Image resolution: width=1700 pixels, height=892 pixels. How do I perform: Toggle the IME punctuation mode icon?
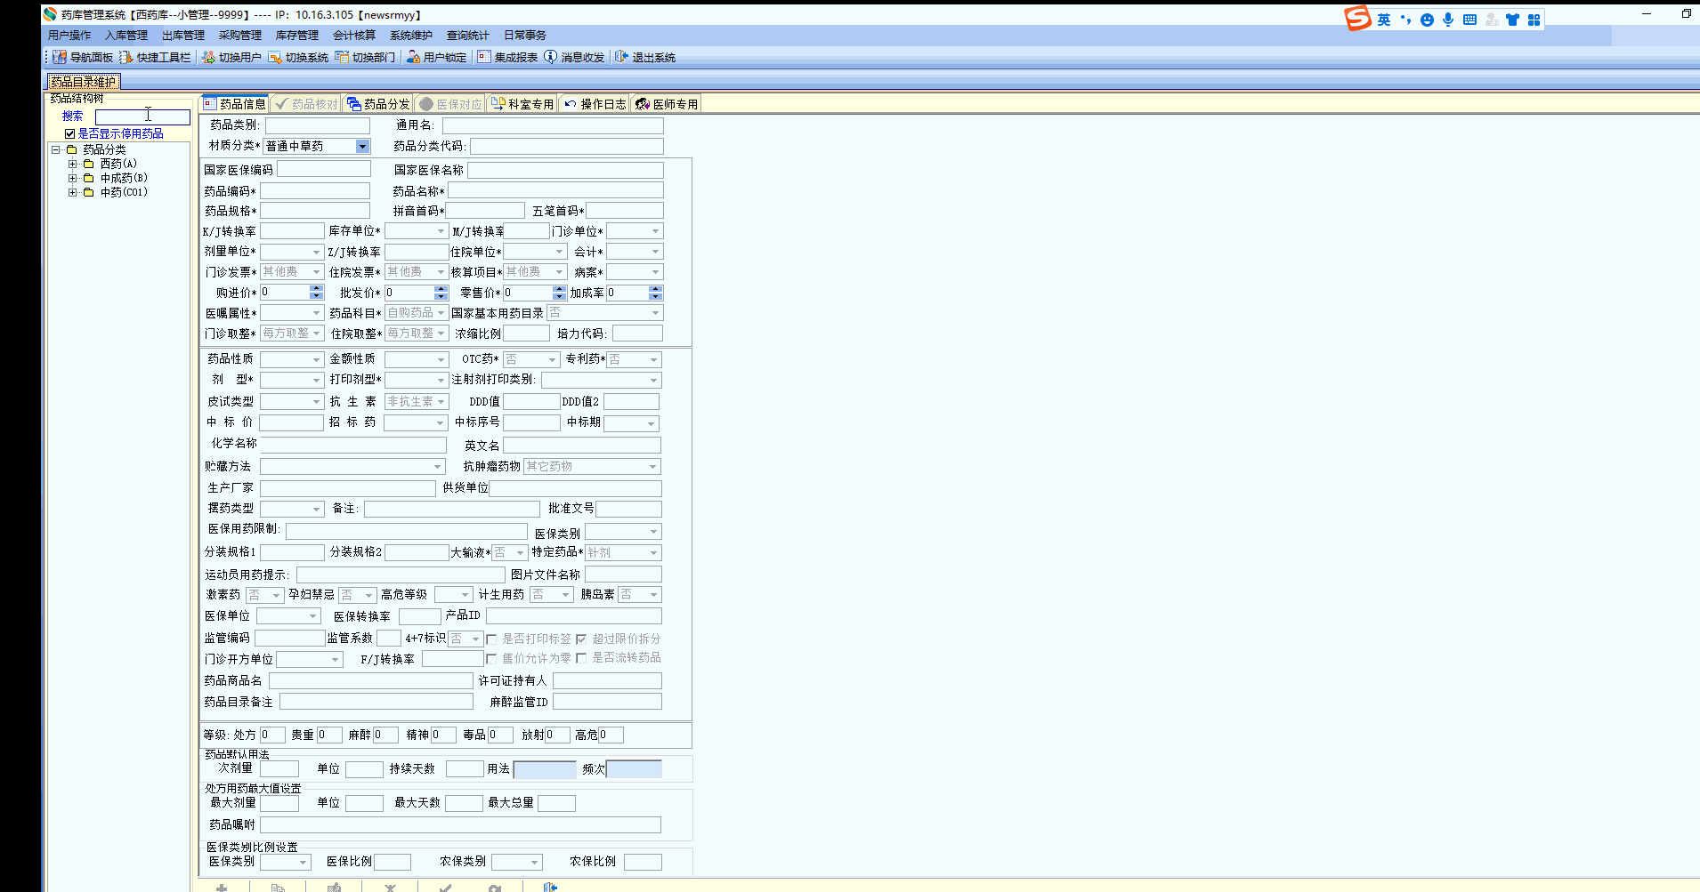click(x=1405, y=20)
